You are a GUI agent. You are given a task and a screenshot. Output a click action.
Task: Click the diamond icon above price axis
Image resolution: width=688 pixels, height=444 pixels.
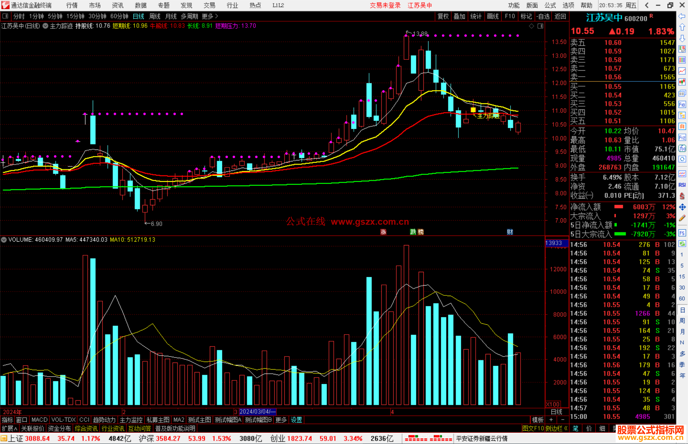coord(531,26)
